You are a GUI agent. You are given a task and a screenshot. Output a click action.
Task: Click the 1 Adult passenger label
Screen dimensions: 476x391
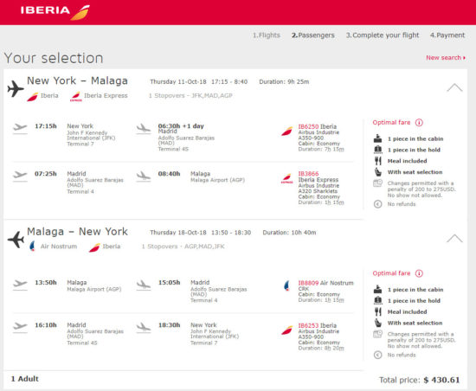25,379
